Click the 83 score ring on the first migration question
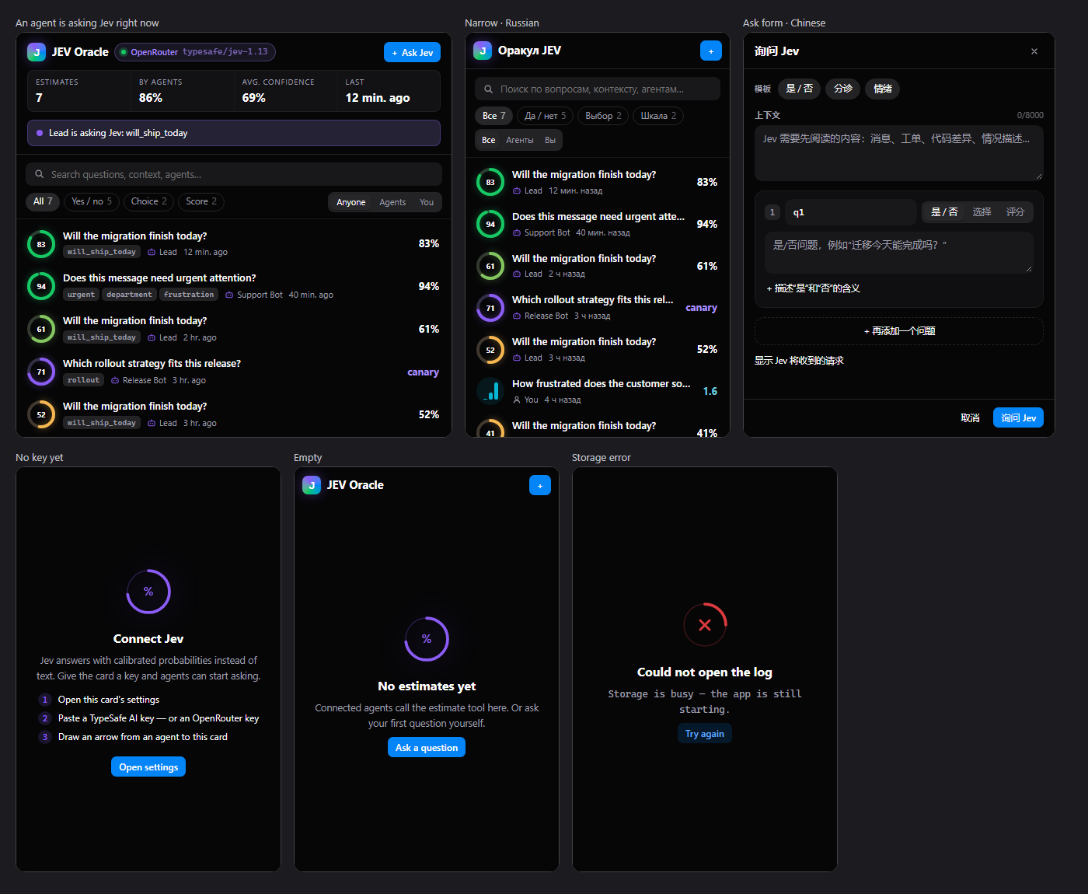The width and height of the screenshot is (1088, 894). (x=41, y=244)
